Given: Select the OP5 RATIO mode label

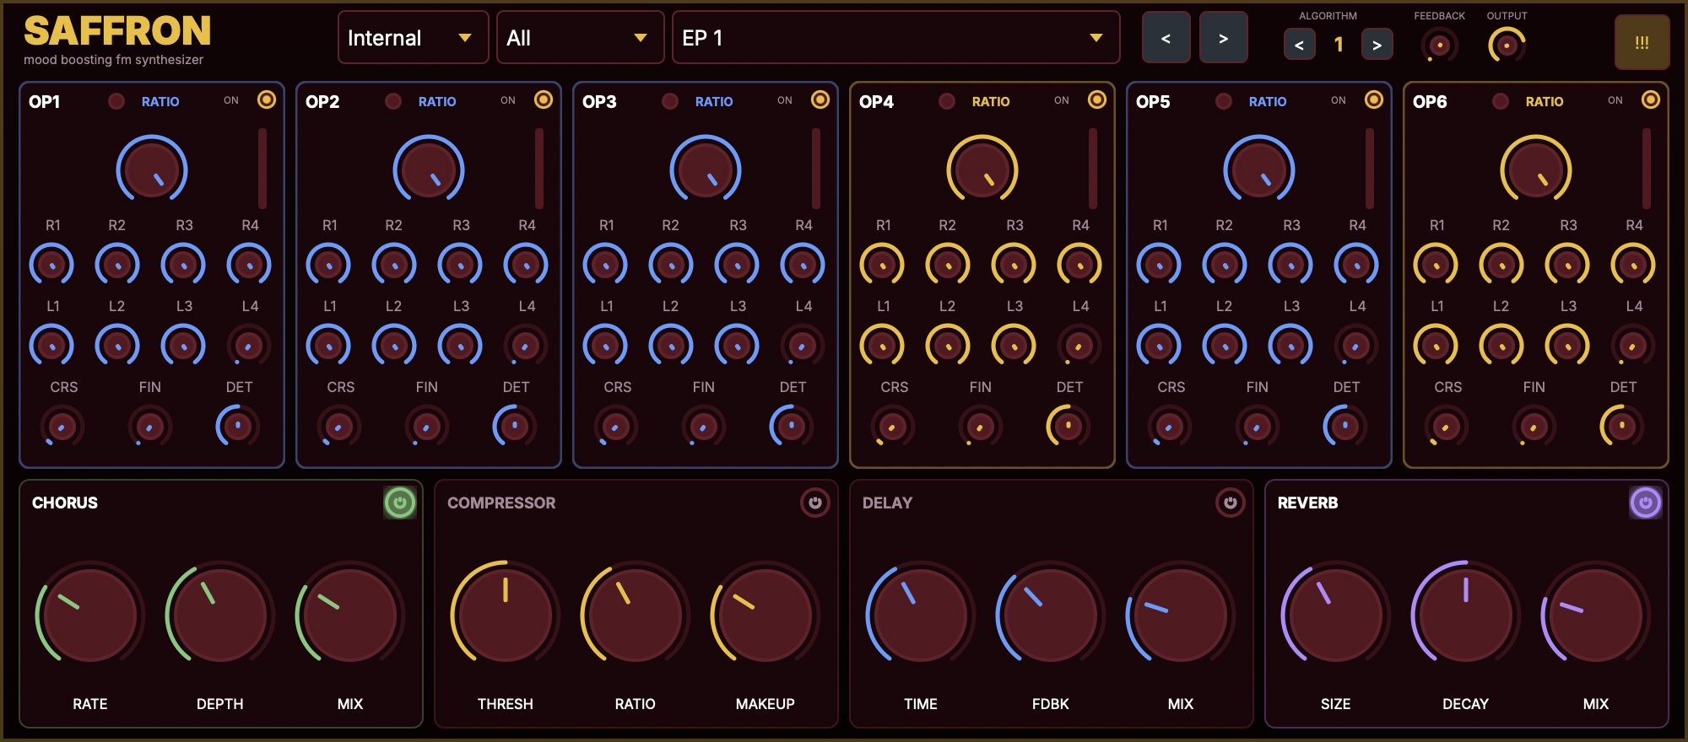Looking at the screenshot, I should (1268, 101).
